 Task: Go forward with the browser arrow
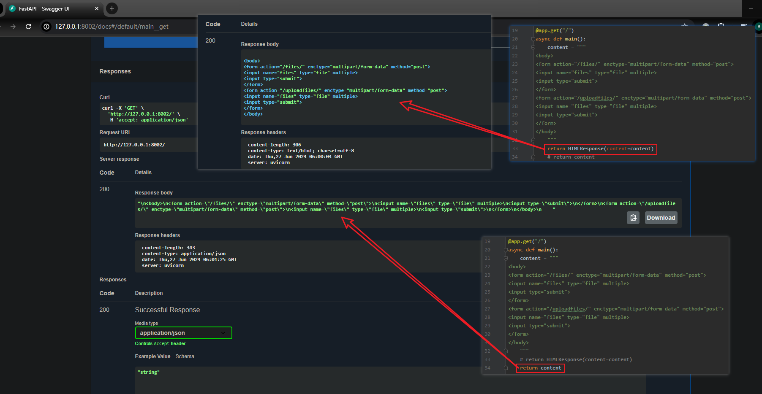click(x=13, y=27)
